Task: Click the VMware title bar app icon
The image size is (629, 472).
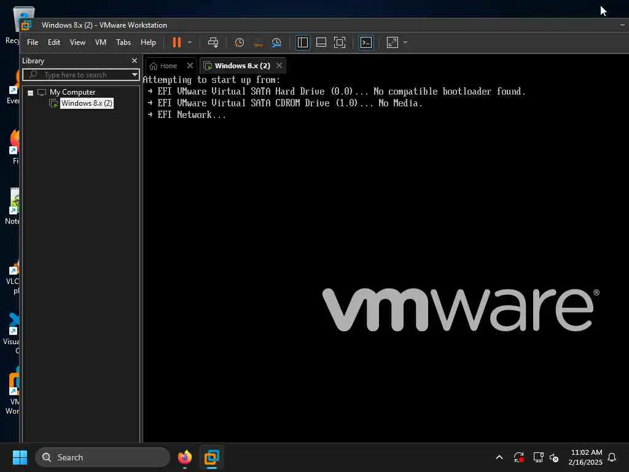Action: 26,26
